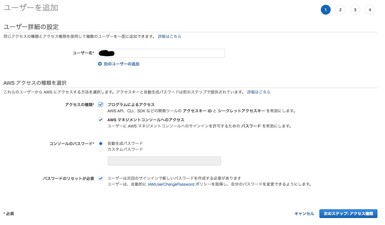Click step indicator 4 at top right
Viewport: 385px width, 225px height.
(x=370, y=10)
